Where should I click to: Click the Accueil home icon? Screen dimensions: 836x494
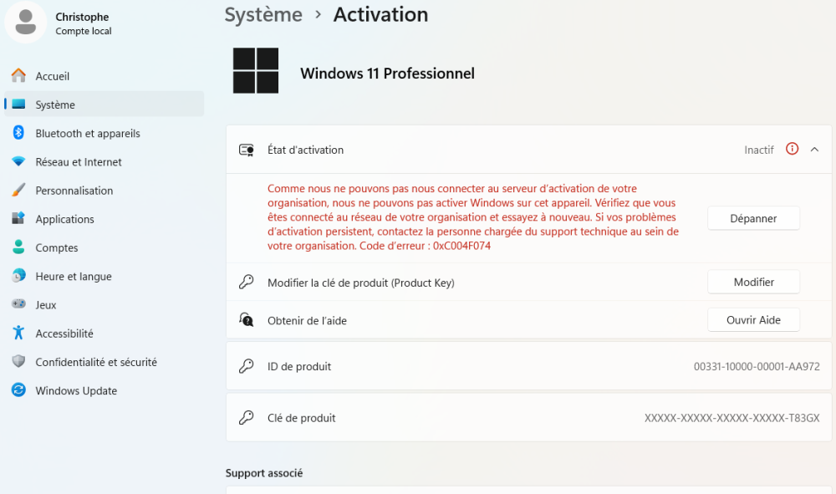click(x=18, y=76)
